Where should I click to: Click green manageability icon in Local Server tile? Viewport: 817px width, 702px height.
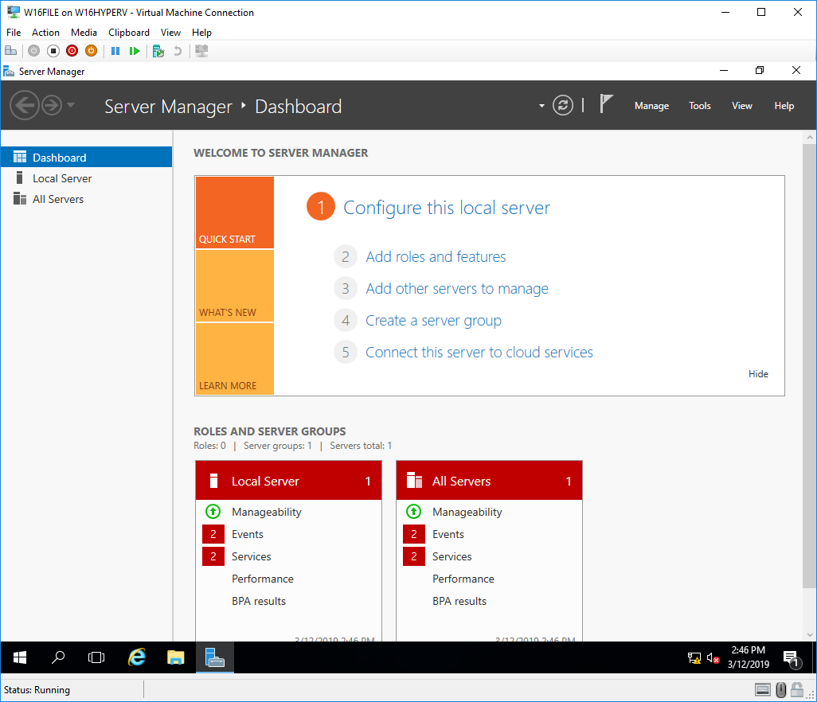click(213, 512)
